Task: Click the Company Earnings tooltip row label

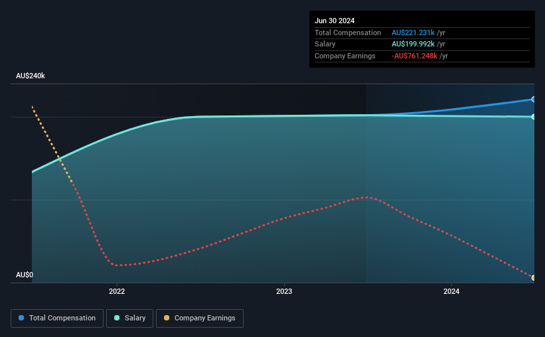Action: (x=345, y=56)
